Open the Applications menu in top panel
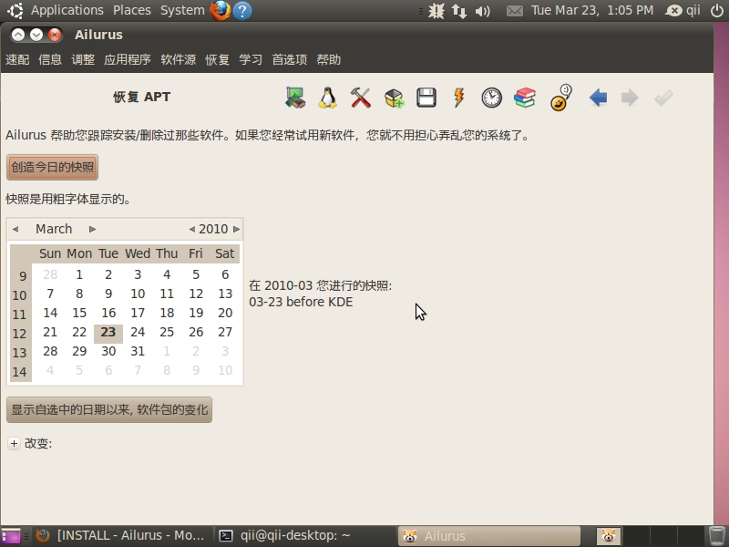 coord(67,10)
